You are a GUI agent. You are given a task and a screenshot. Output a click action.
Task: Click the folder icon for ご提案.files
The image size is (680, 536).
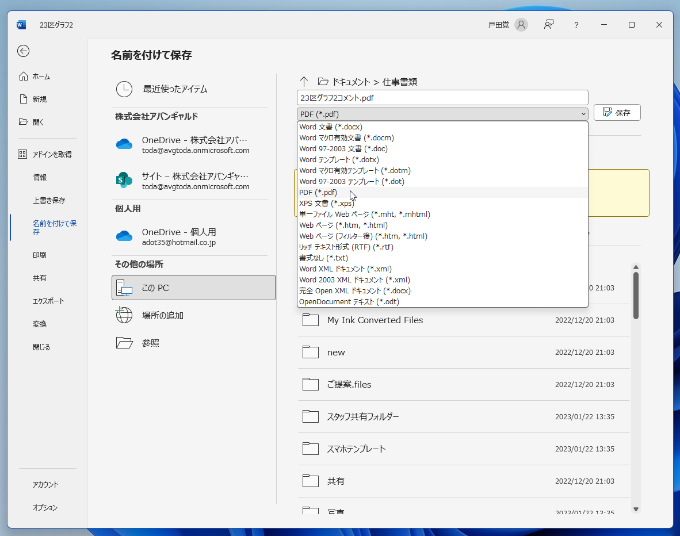[311, 384]
